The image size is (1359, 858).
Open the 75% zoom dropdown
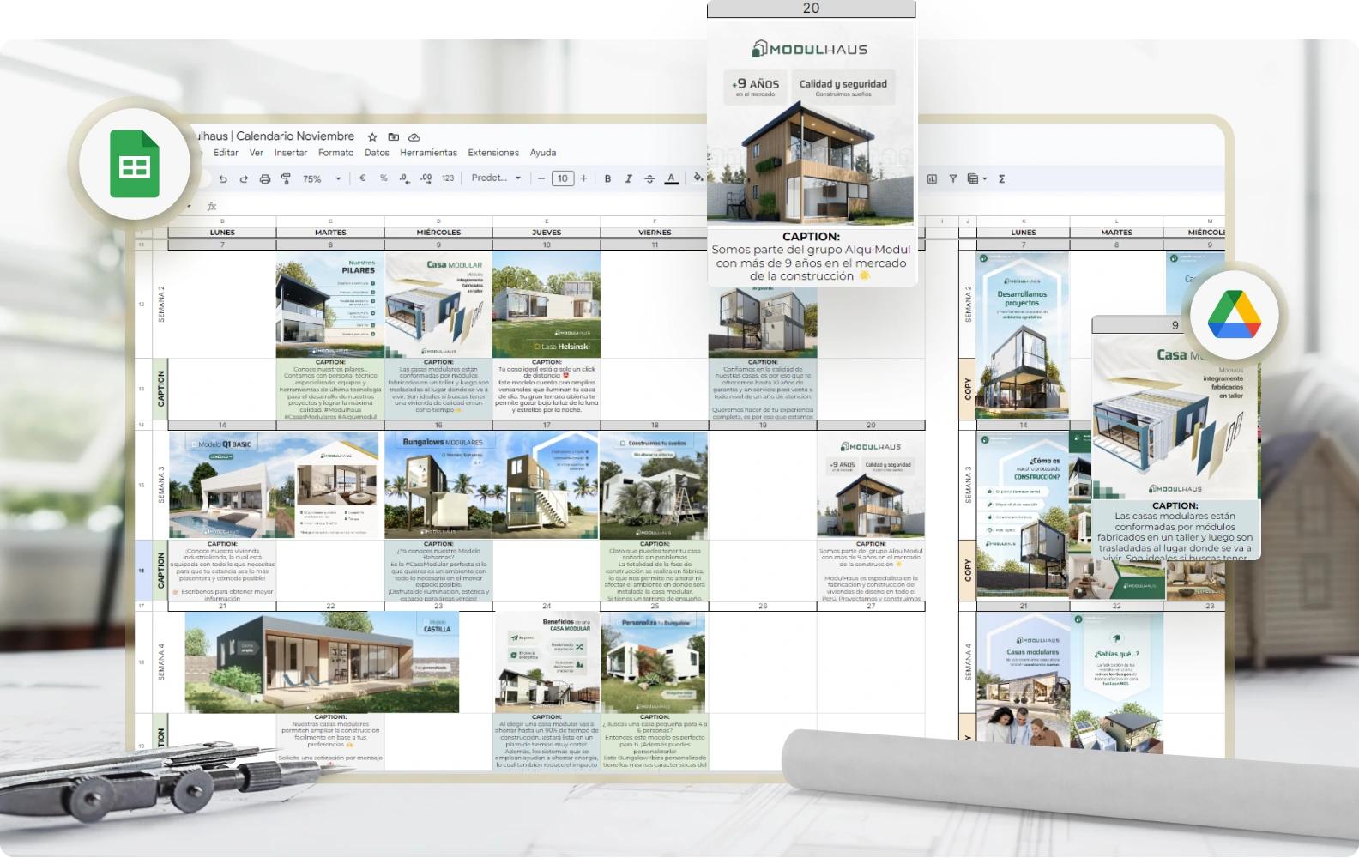pos(322,179)
